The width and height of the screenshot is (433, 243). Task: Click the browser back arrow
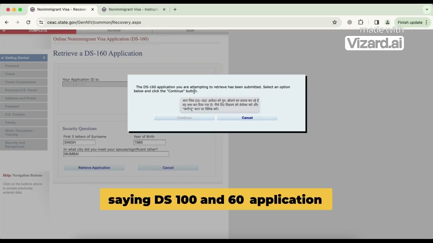tap(7, 22)
